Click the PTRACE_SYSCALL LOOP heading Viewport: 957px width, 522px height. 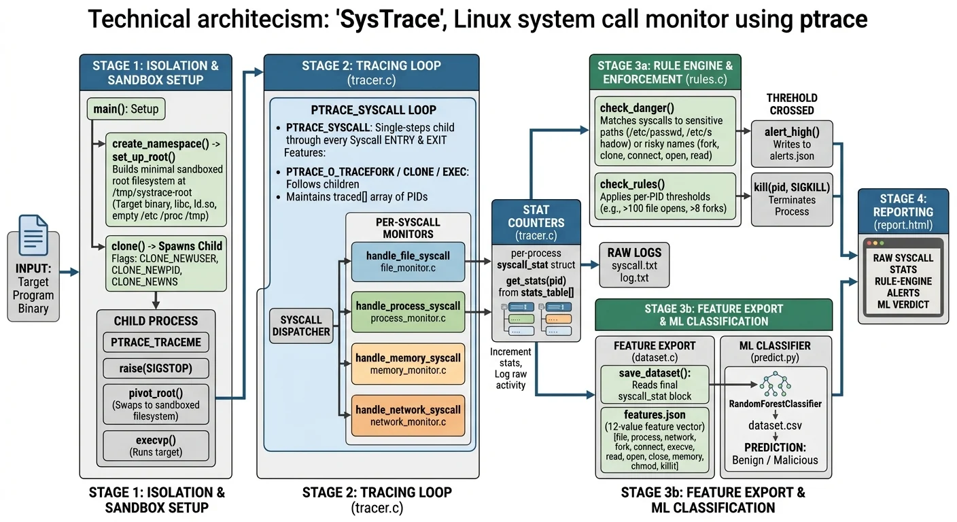(x=373, y=109)
